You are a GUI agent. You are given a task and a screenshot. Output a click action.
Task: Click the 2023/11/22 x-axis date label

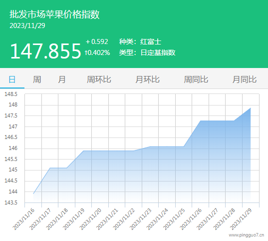(124, 219)
